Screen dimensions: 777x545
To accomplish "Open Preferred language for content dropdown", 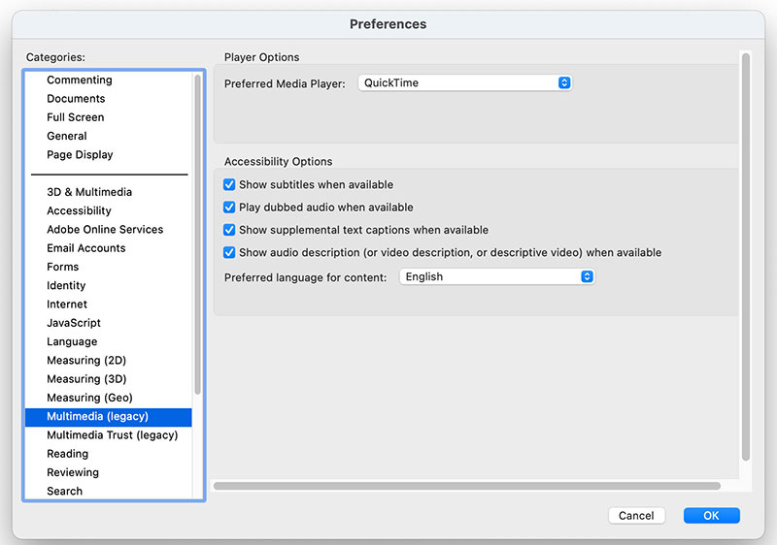I will (x=496, y=277).
